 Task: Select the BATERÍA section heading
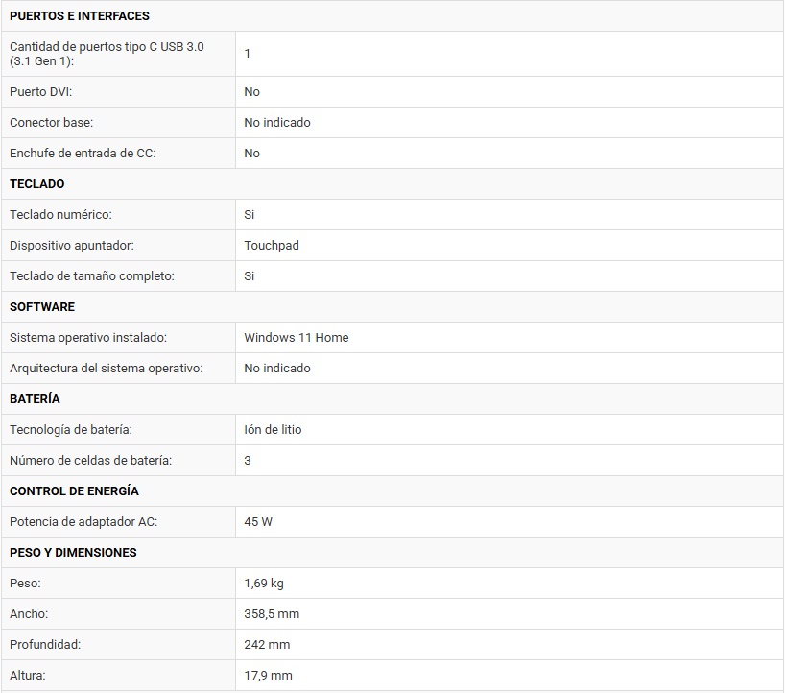35,399
